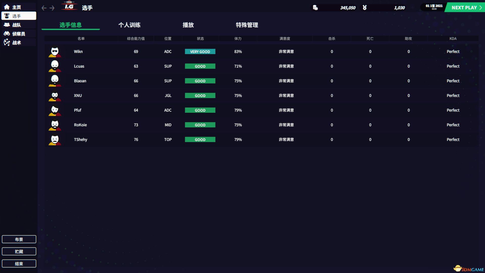Select Wikn's avatar thumbnail
This screenshot has width=485, height=273.
click(55, 52)
